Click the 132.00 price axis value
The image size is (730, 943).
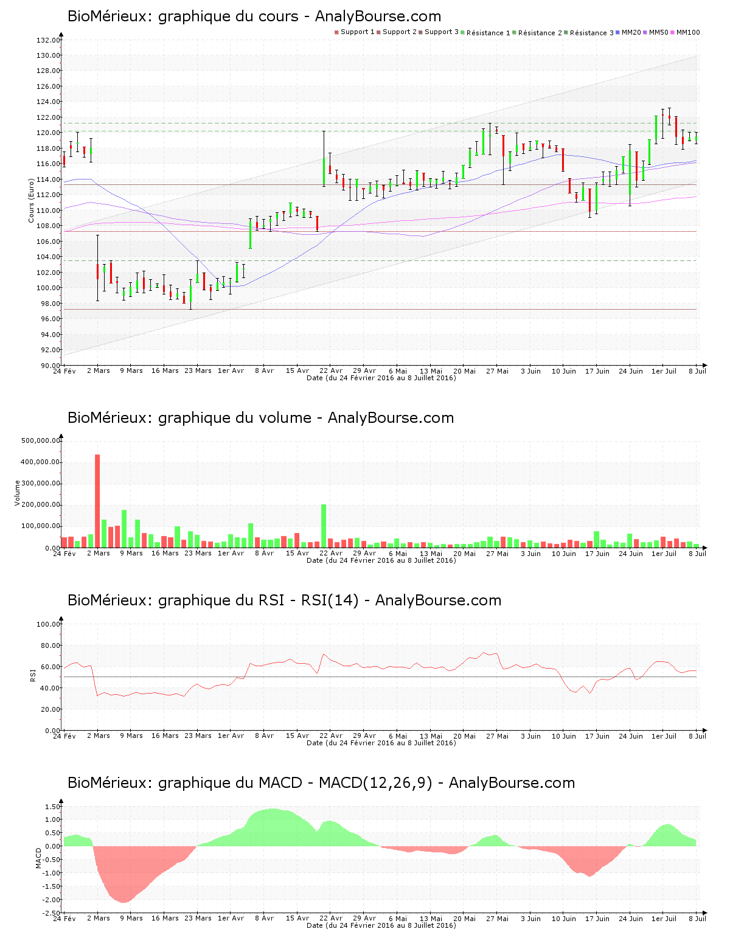tap(48, 41)
